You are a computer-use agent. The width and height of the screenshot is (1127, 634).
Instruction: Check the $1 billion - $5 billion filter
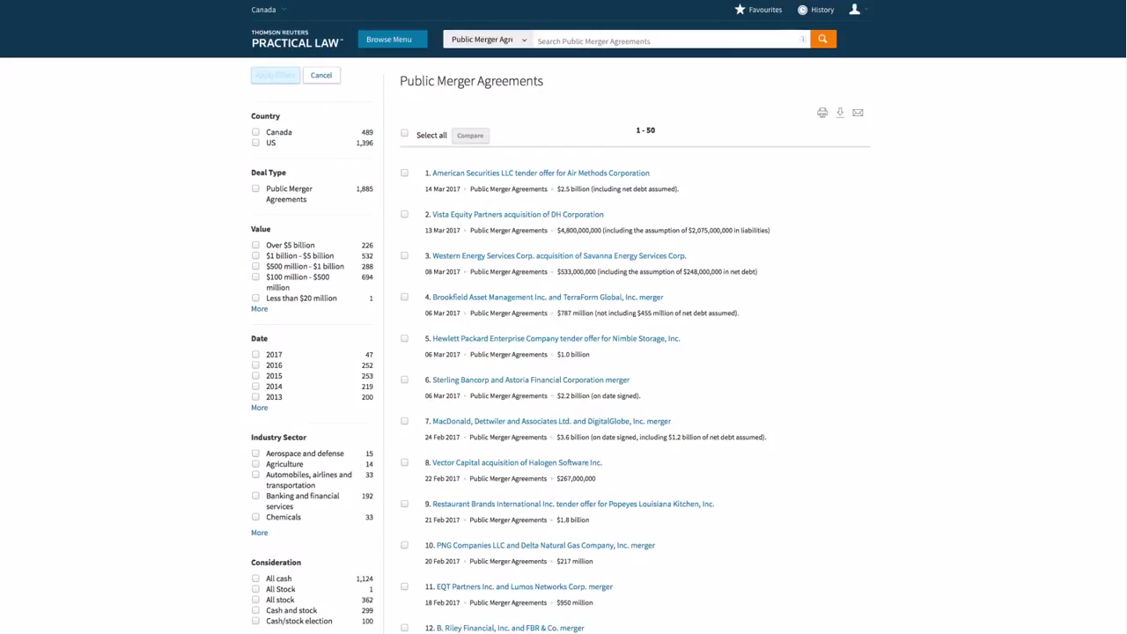coord(255,255)
